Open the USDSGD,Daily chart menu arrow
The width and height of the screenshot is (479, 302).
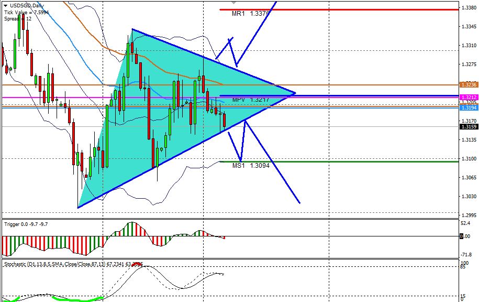pos(6,6)
